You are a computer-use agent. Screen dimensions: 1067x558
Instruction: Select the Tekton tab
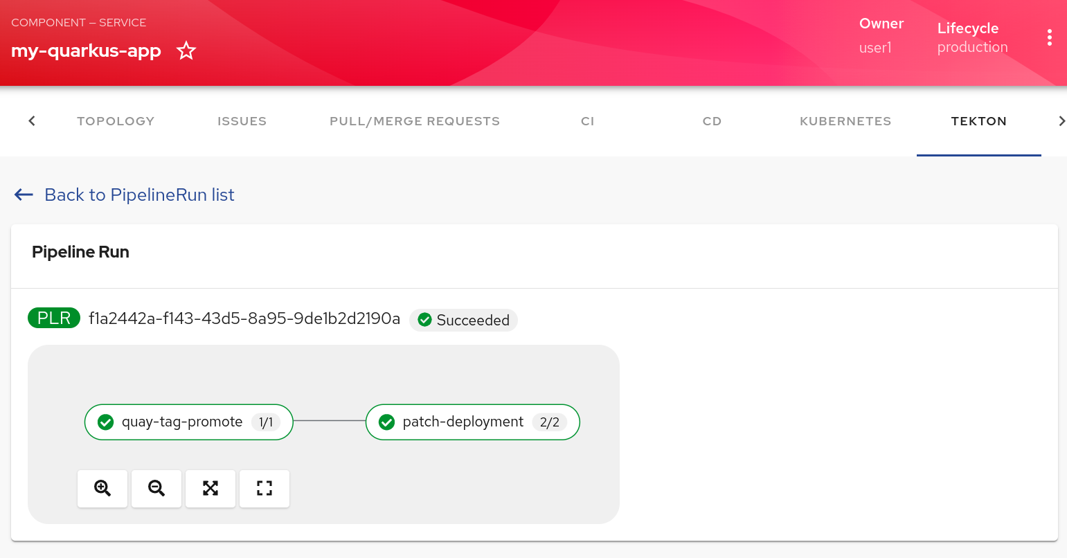click(x=979, y=121)
